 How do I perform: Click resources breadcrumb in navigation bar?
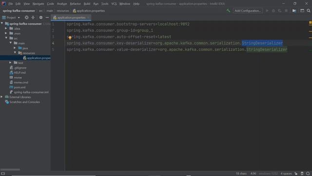point(63,11)
